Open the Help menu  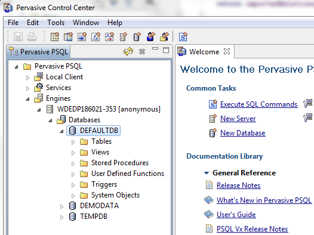click(x=115, y=23)
